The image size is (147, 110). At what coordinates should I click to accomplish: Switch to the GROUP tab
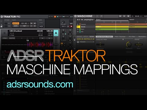(x=85, y=37)
